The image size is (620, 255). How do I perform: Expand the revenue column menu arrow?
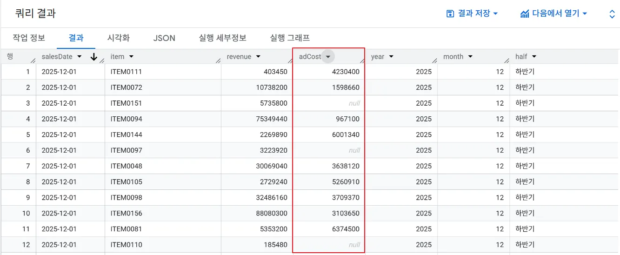click(x=258, y=57)
